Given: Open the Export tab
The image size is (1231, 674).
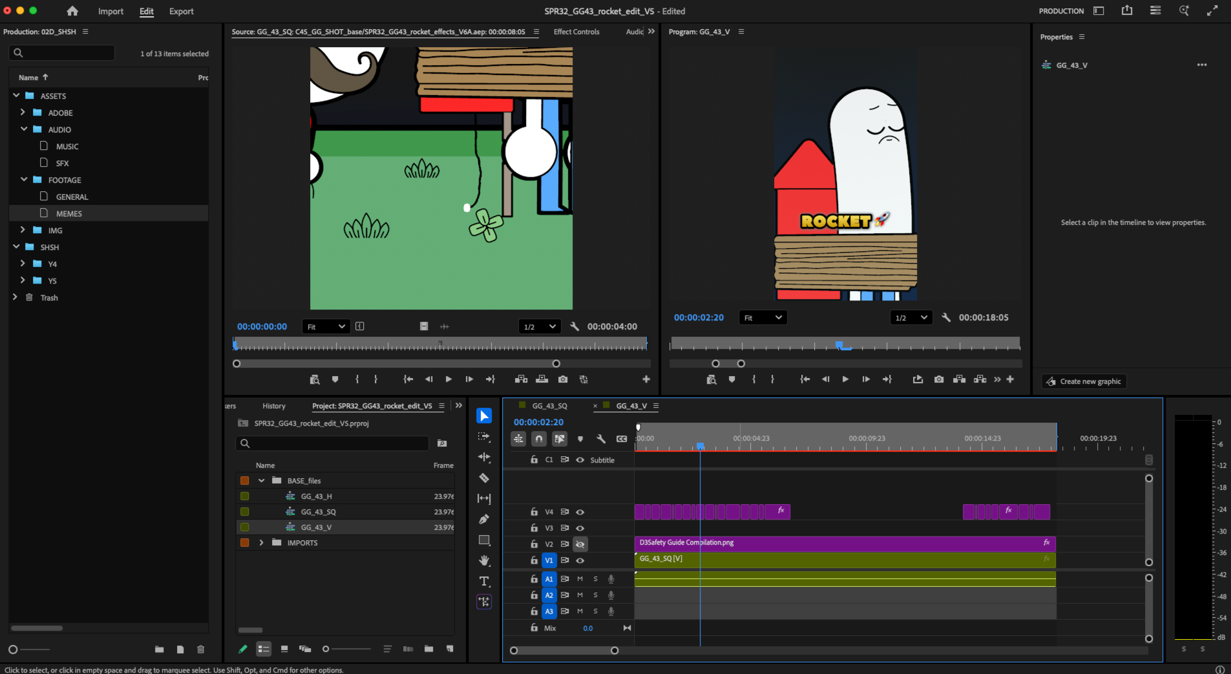Looking at the screenshot, I should [181, 11].
